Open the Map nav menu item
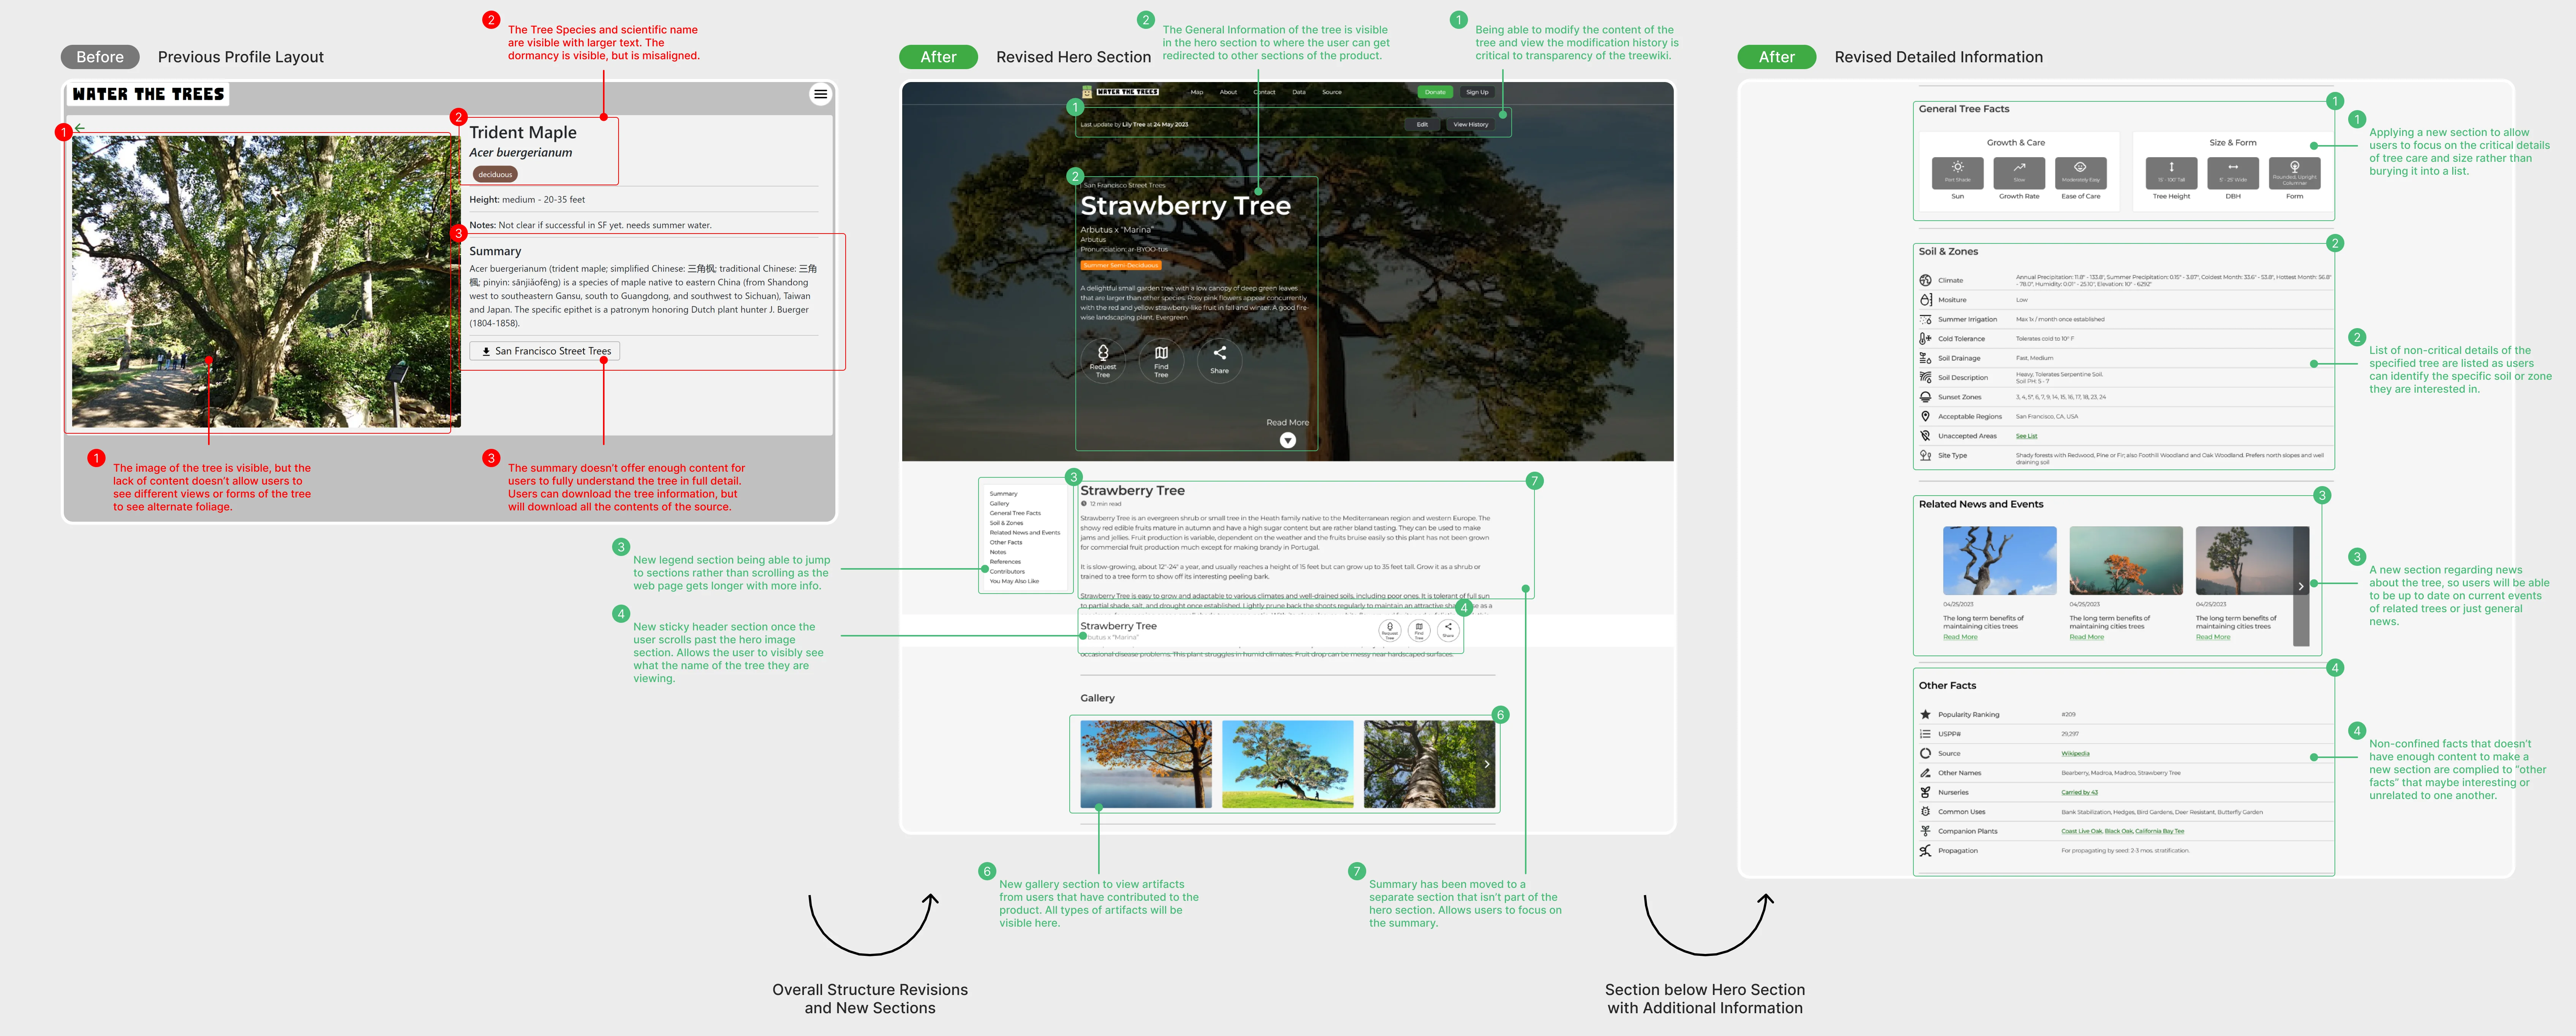The width and height of the screenshot is (2576, 1036). (1196, 92)
